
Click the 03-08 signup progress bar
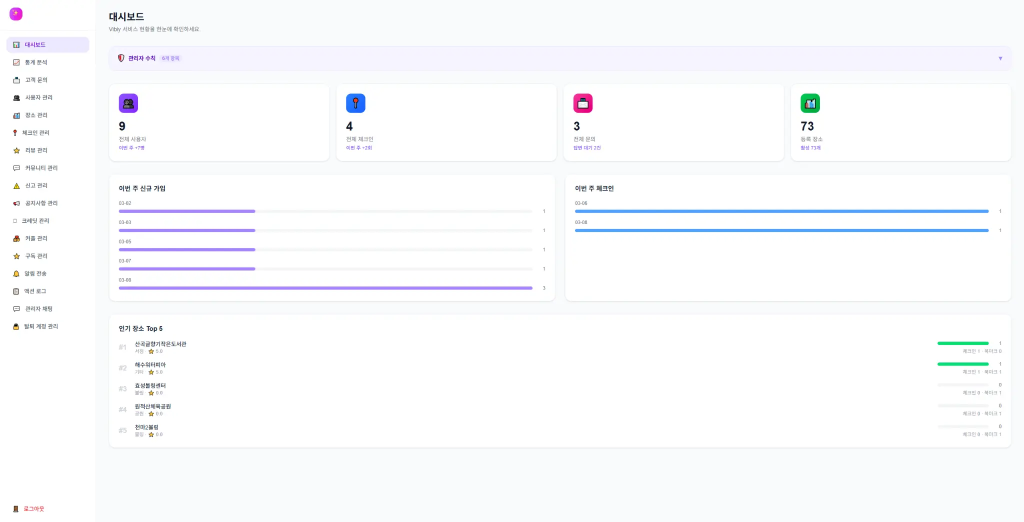click(325, 288)
